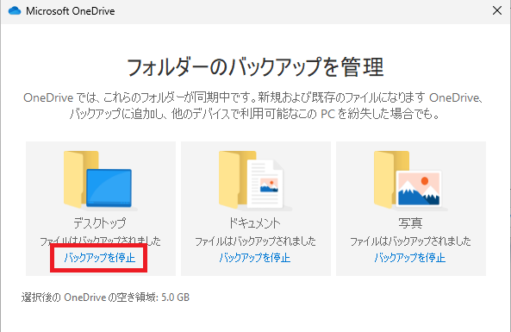
Task: Click the 写真 folder label
Action: pyautogui.click(x=410, y=223)
